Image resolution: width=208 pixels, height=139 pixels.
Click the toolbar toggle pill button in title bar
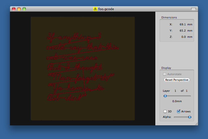(x=194, y=9)
